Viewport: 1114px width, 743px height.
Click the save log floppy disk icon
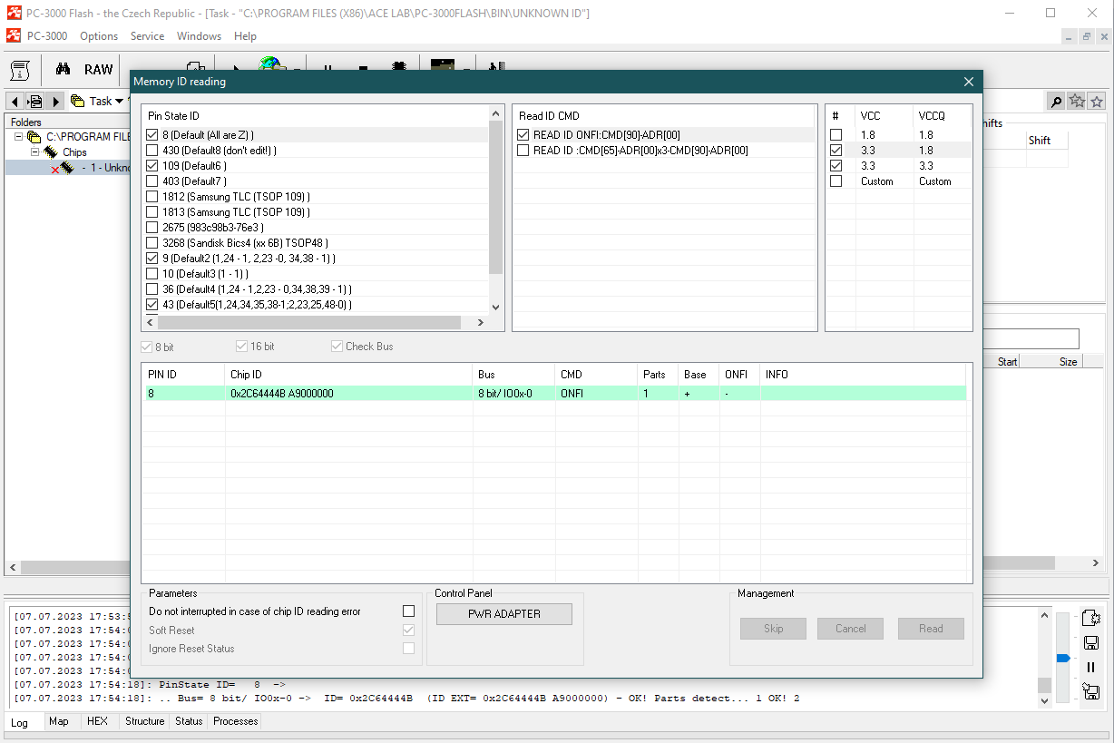(1091, 642)
